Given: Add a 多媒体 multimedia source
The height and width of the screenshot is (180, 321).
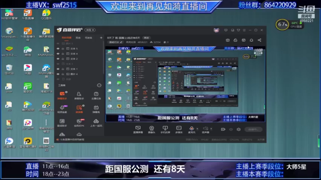Looking at the screenshot, I should pyautogui.click(x=179, y=129).
